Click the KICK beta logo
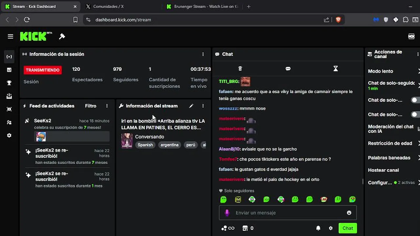420x236 pixels. (x=36, y=36)
